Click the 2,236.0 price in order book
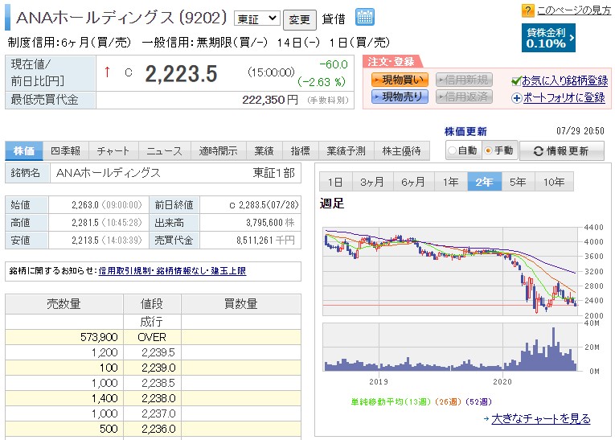This screenshot has width=615, height=440. click(158, 429)
